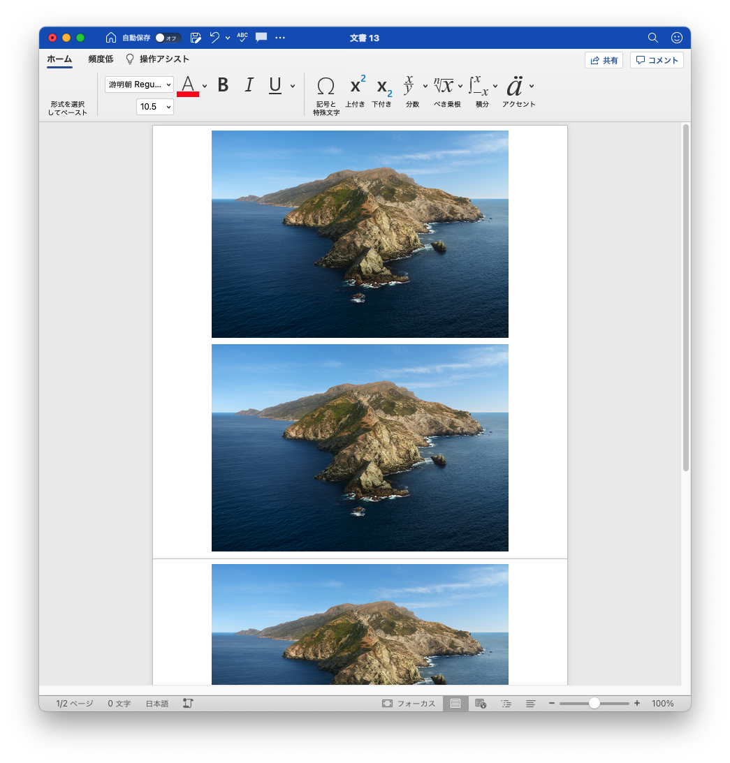Select the third island image on page two

pos(360,624)
